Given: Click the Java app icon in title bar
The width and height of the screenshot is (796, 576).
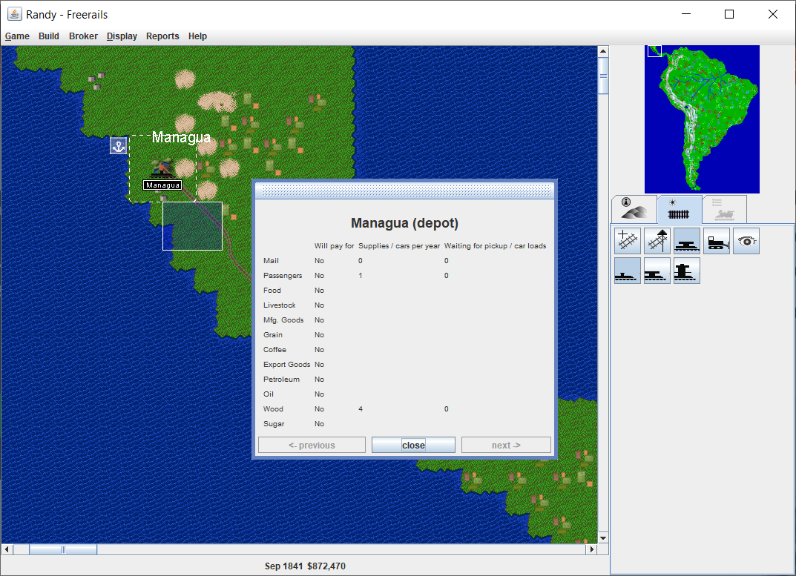Looking at the screenshot, I should [14, 14].
